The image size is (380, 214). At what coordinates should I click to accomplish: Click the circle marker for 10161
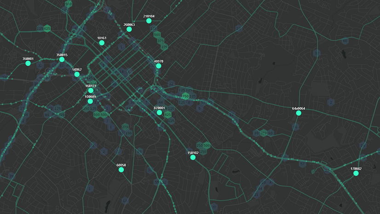coord(102,43)
